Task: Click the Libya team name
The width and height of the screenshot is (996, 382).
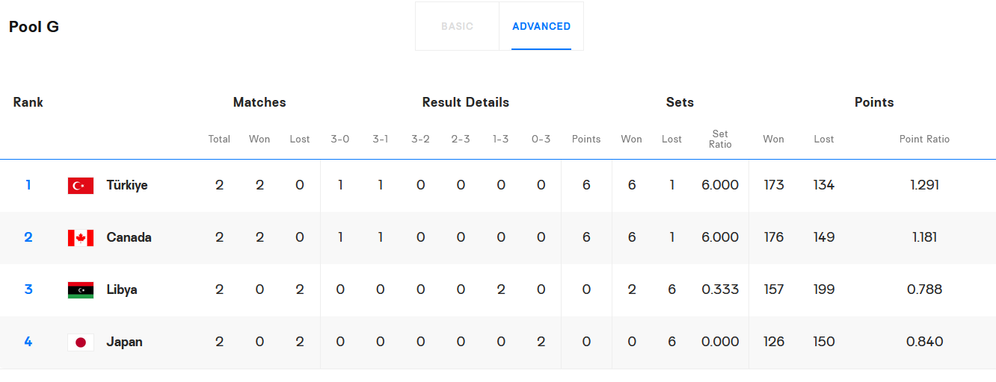Action: (122, 289)
